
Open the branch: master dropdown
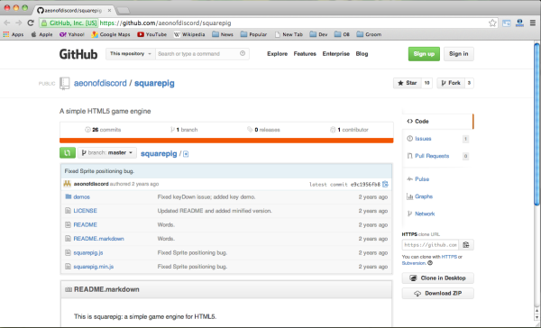(107, 152)
